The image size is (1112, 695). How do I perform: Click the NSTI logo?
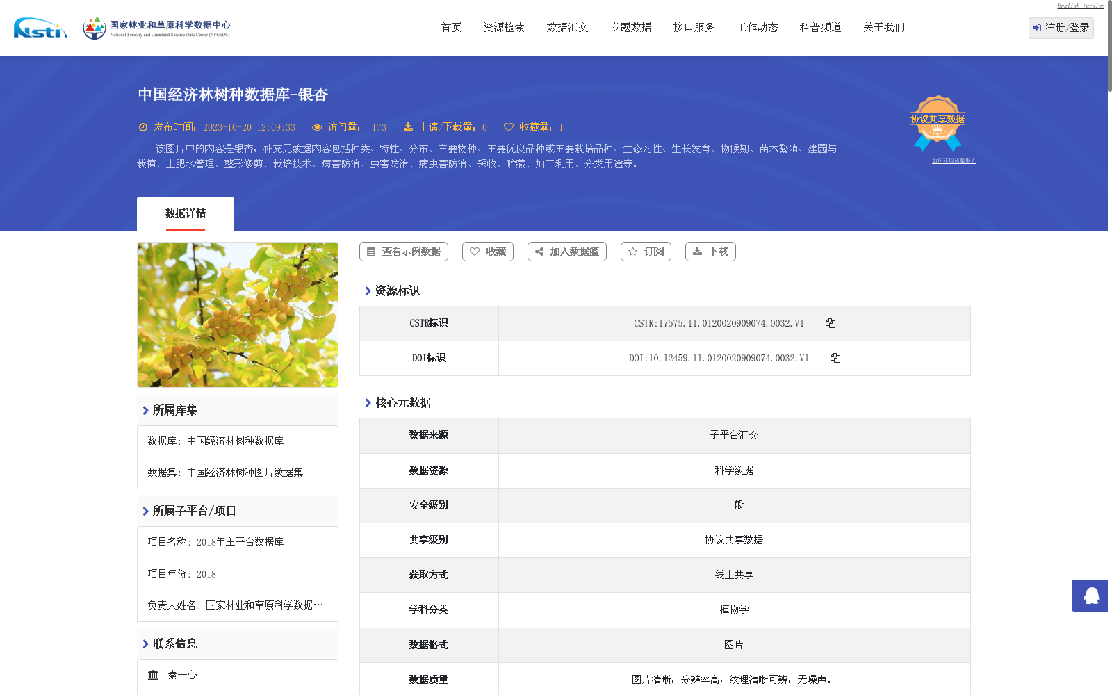pos(40,28)
